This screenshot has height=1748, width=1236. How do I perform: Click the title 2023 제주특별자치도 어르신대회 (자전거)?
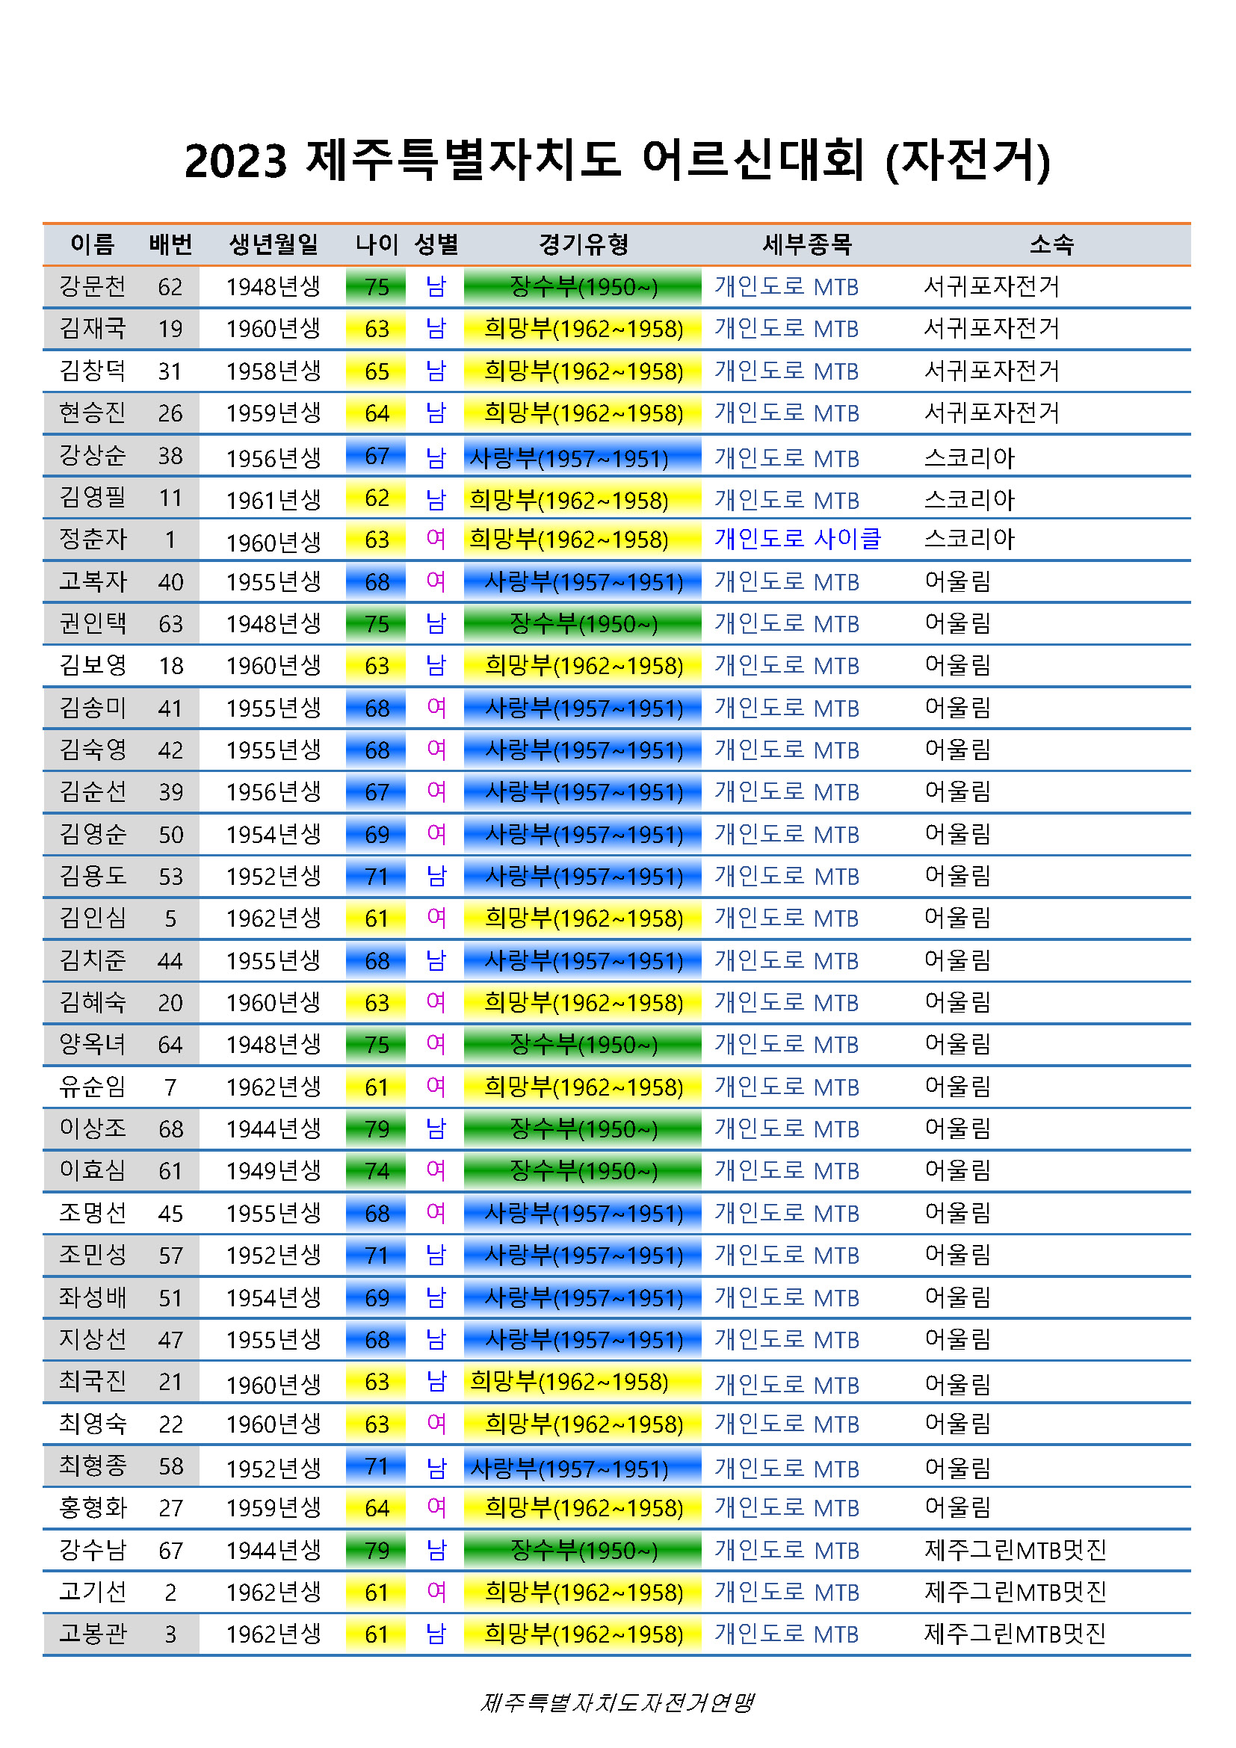(x=617, y=161)
